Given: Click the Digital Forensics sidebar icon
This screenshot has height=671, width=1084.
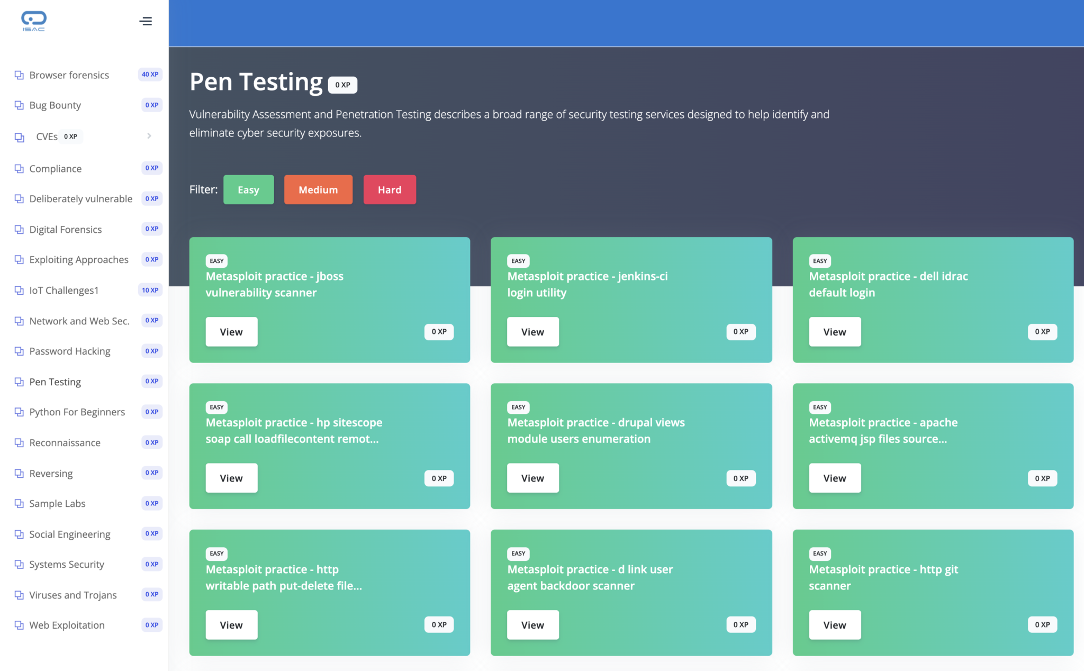Looking at the screenshot, I should 19,230.
